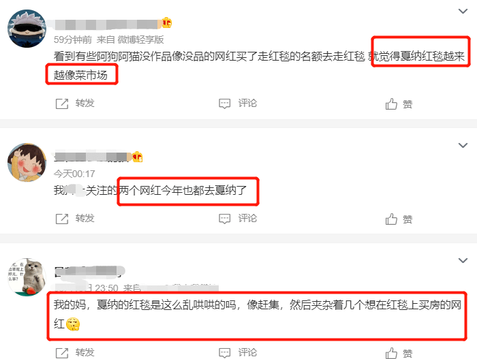
Task: Click the 今天00:17 timestamp
Action: 74,174
